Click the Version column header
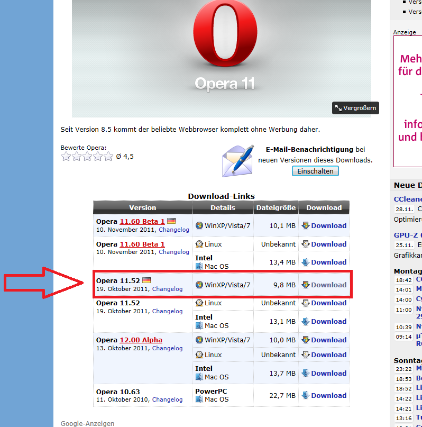 [143, 207]
